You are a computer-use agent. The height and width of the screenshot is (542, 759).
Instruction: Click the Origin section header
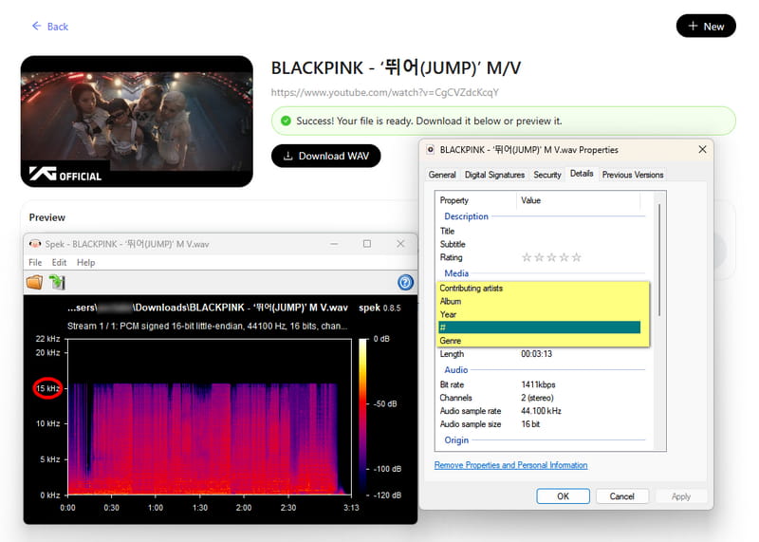point(456,439)
